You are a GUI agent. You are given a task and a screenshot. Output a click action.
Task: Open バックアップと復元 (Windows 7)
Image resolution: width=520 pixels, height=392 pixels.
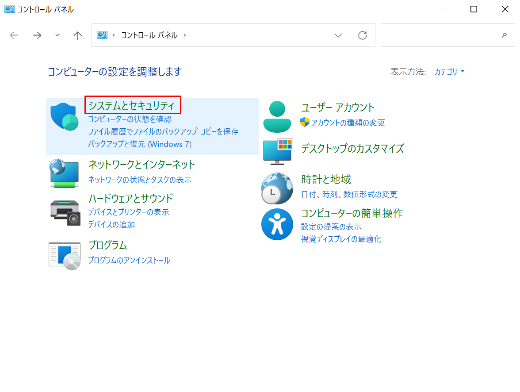point(139,144)
